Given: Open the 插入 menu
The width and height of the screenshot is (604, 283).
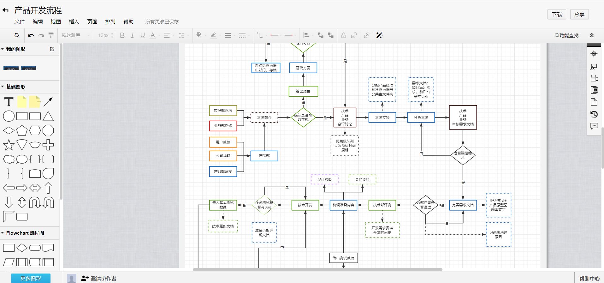Looking at the screenshot, I should pos(74,21).
